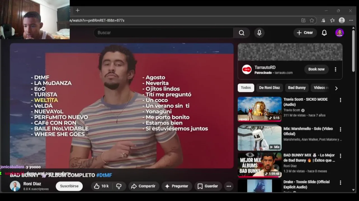Open more actions ellipsis under video
Screen dimensions: 359x201
(229, 186)
